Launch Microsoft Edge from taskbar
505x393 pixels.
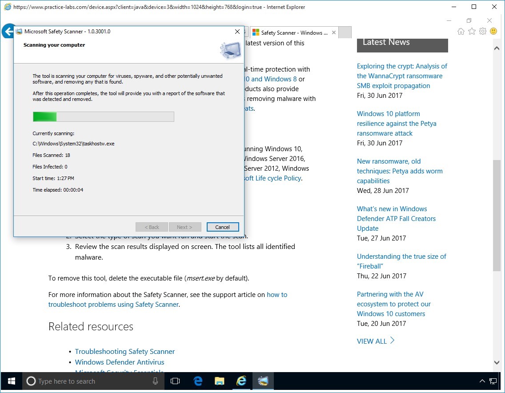(198, 381)
